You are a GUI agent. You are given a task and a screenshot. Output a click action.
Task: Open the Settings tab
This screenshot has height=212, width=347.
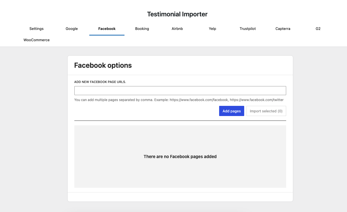(36, 29)
